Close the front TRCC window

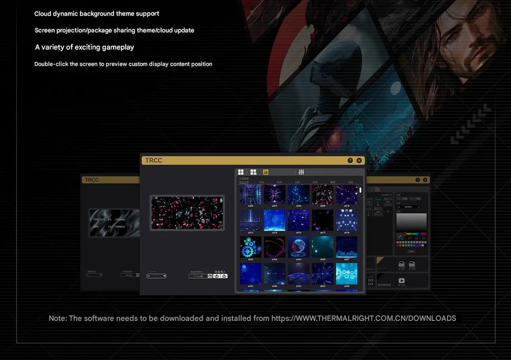(x=359, y=161)
